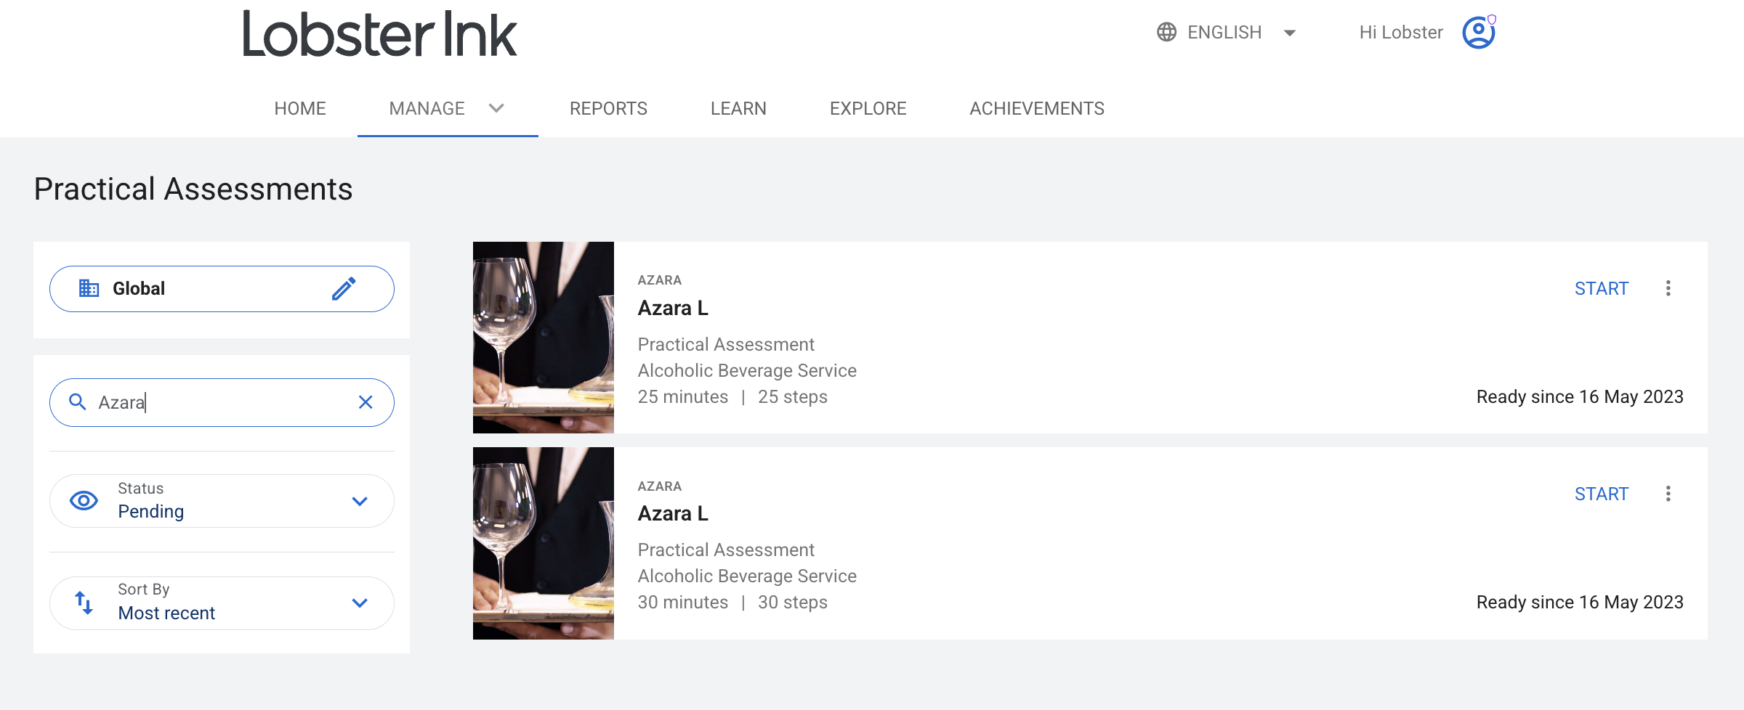The image size is (1744, 710).
Task: Start the 25 minutes assessment
Action: coord(1601,288)
